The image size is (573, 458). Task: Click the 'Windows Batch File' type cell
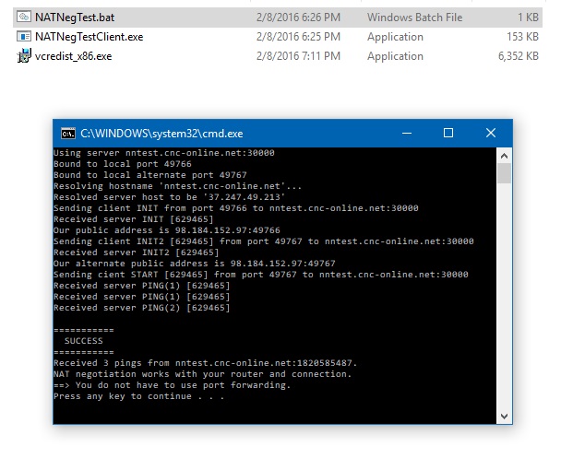[414, 18]
